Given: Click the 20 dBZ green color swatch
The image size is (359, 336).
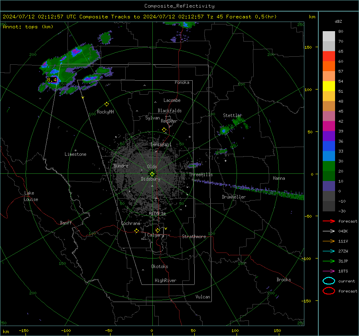Looking at the screenshot, I should (329, 166).
